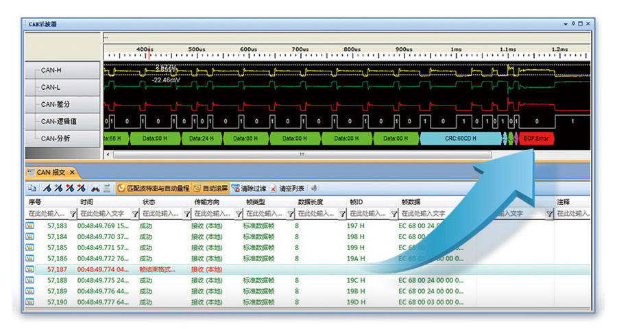Open filter dropdown for 状态 column

[x=186, y=214]
